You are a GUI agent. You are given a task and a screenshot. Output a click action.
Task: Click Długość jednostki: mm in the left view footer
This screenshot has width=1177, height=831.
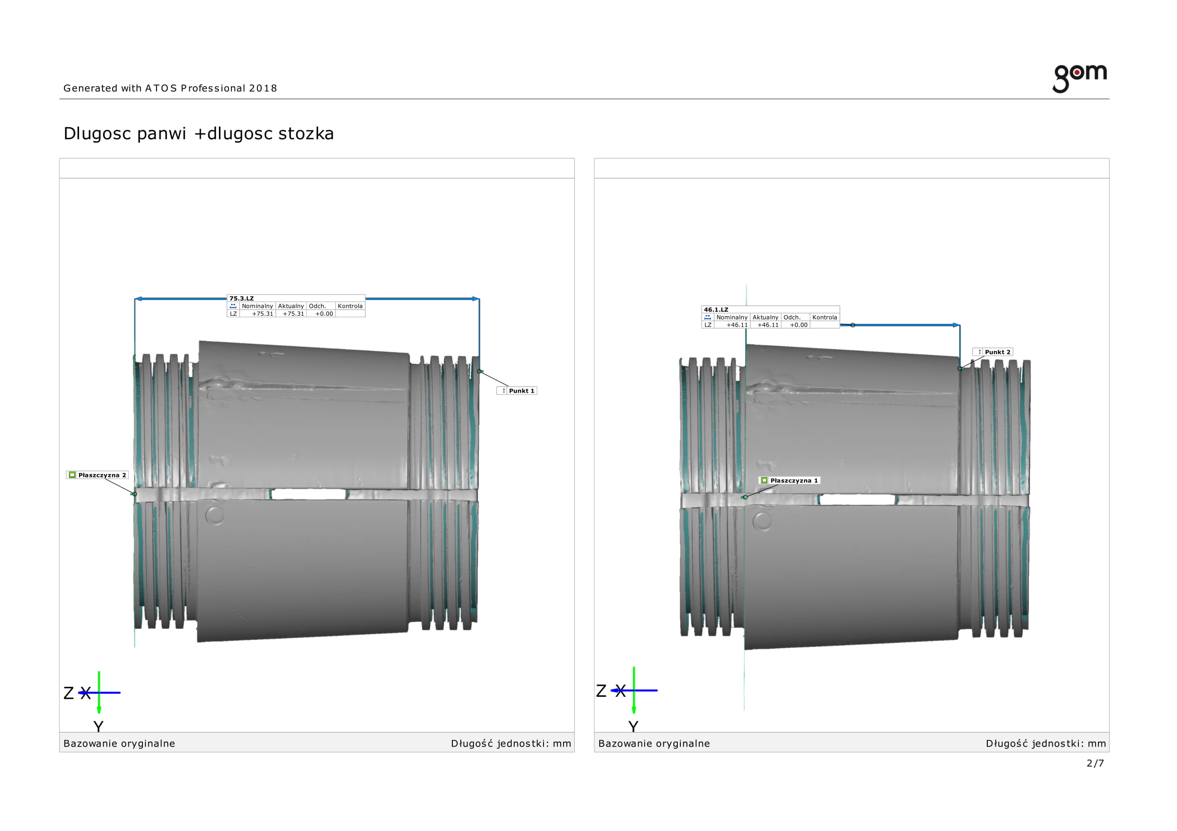511,744
